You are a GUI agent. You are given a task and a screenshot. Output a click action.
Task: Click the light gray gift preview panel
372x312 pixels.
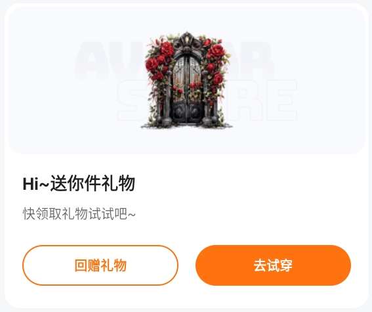[x=187, y=80]
